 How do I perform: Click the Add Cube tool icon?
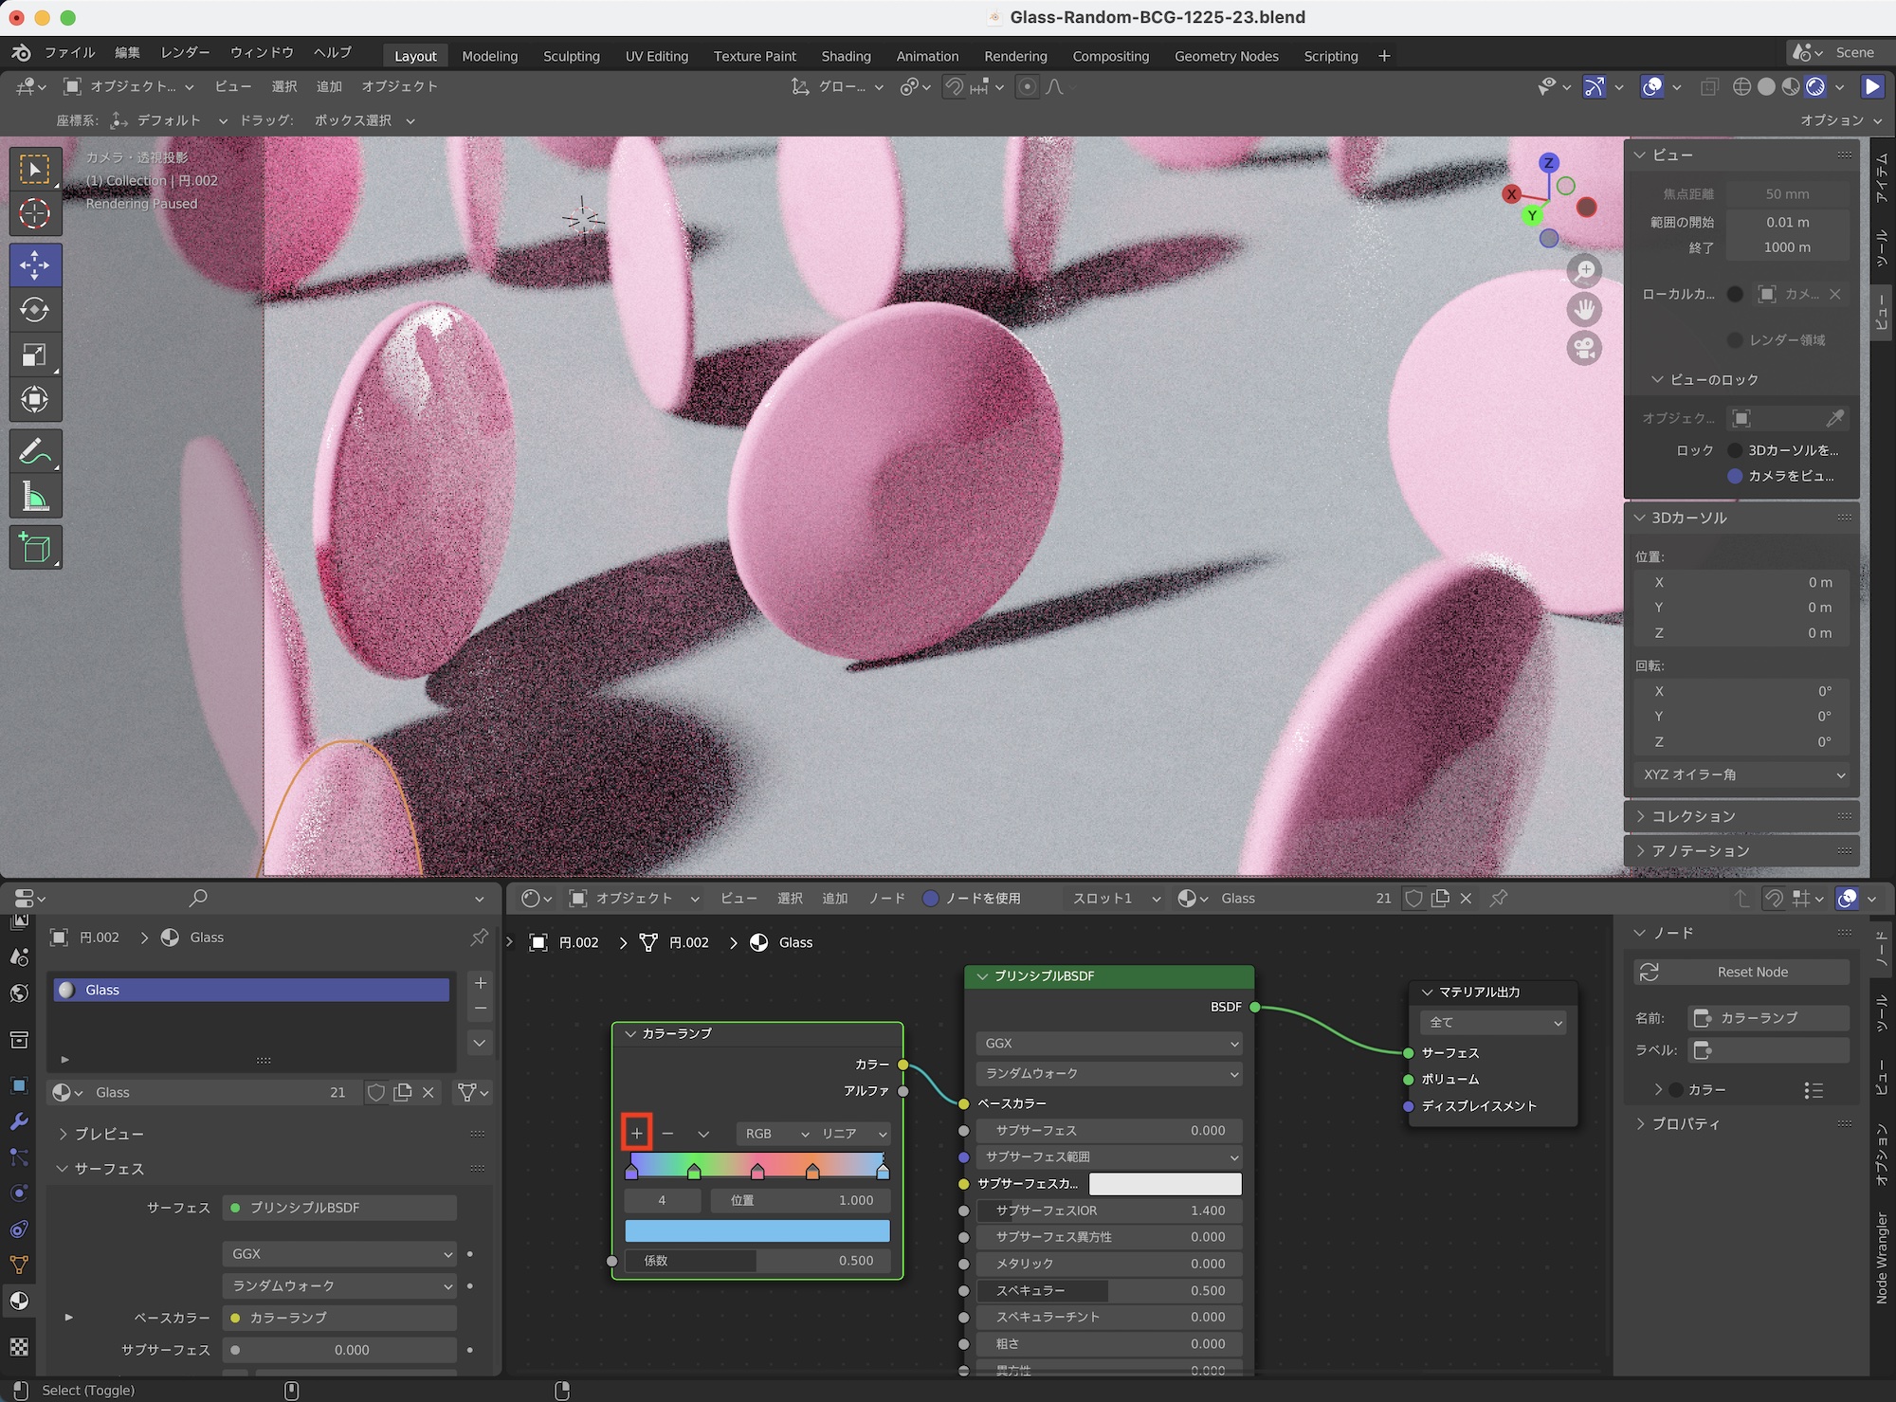[x=35, y=548]
